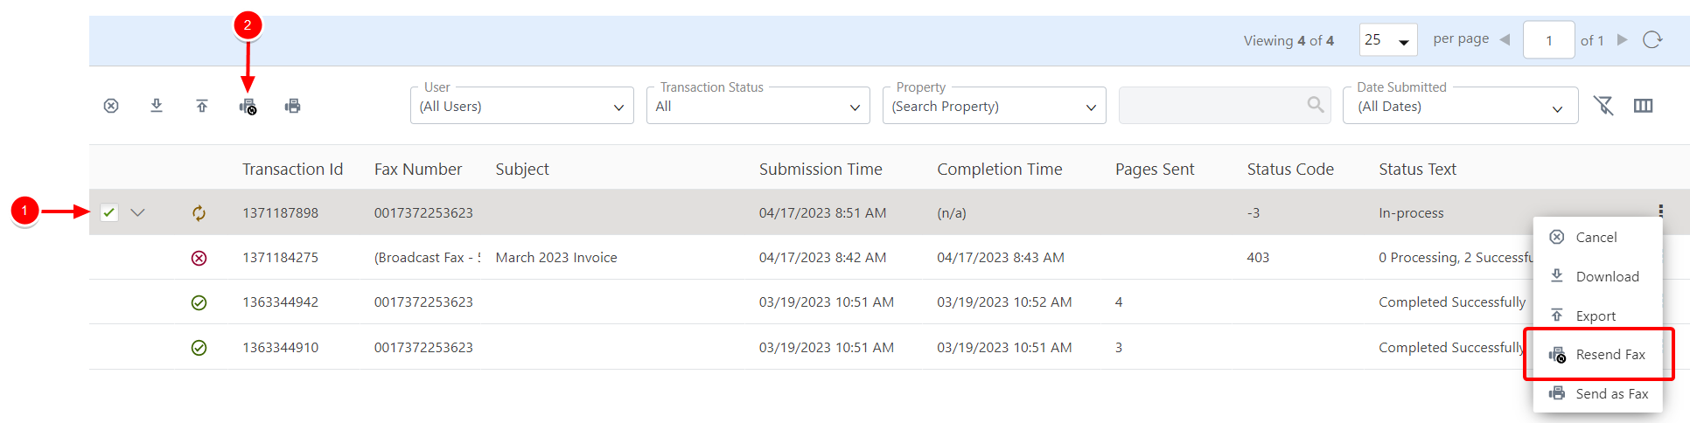Click the Download toolbar icon
1690x423 pixels.
(157, 106)
